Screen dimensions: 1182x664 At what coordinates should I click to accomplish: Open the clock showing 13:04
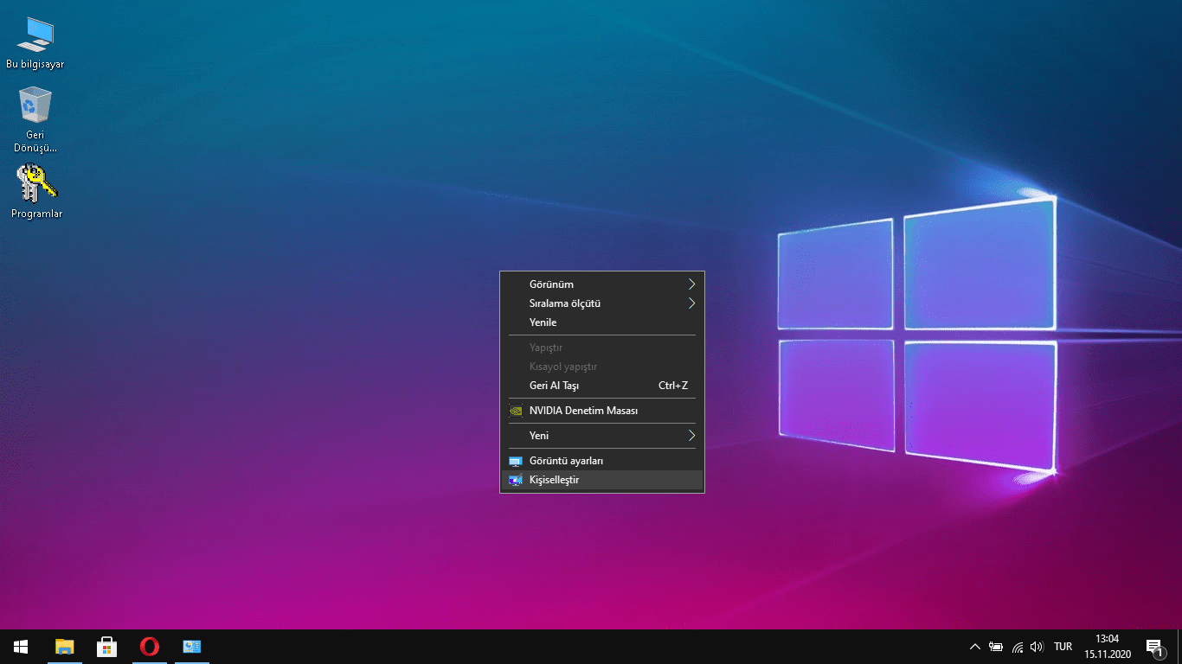(1107, 647)
